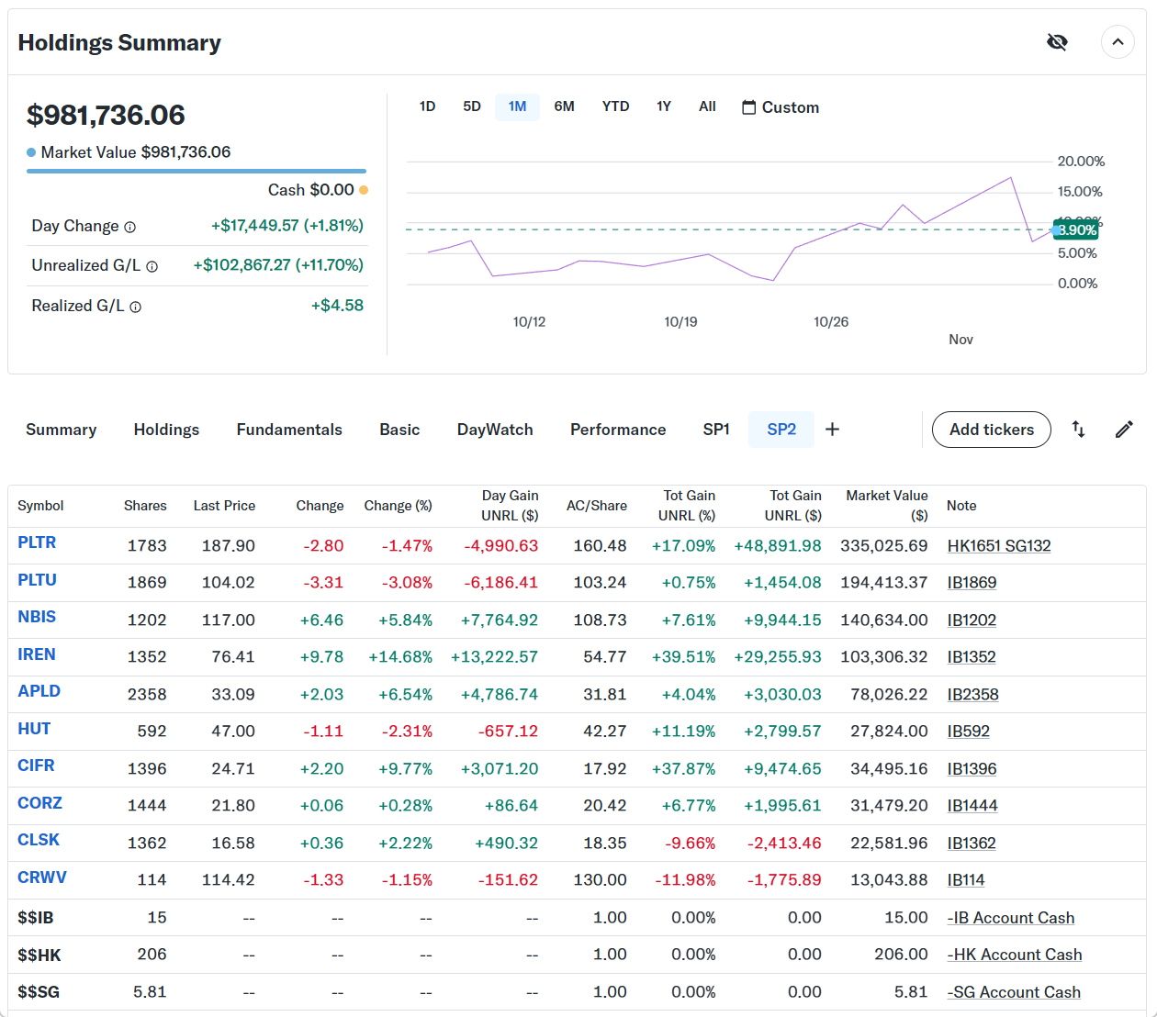Viewport: 1157px width, 1017px height.
Task: Select the 1D chart range
Action: pos(427,106)
